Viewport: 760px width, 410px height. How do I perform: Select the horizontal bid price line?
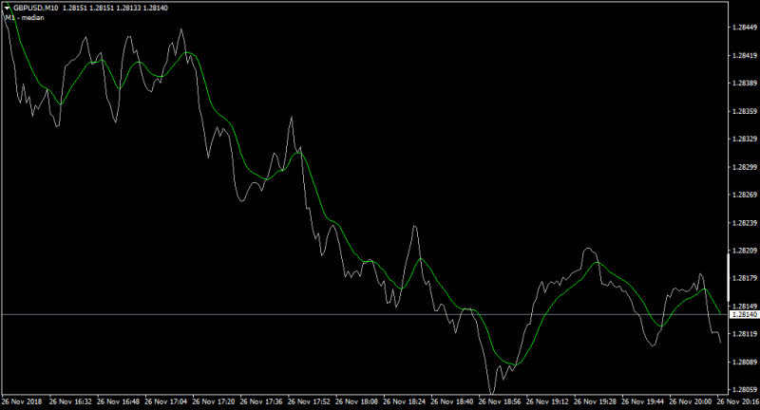click(x=365, y=315)
